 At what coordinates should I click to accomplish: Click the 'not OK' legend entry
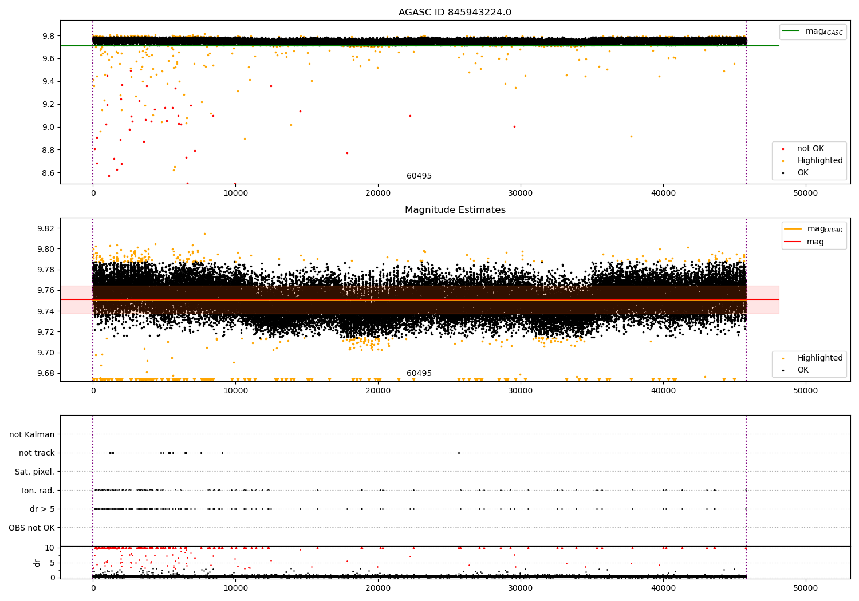pos(809,149)
